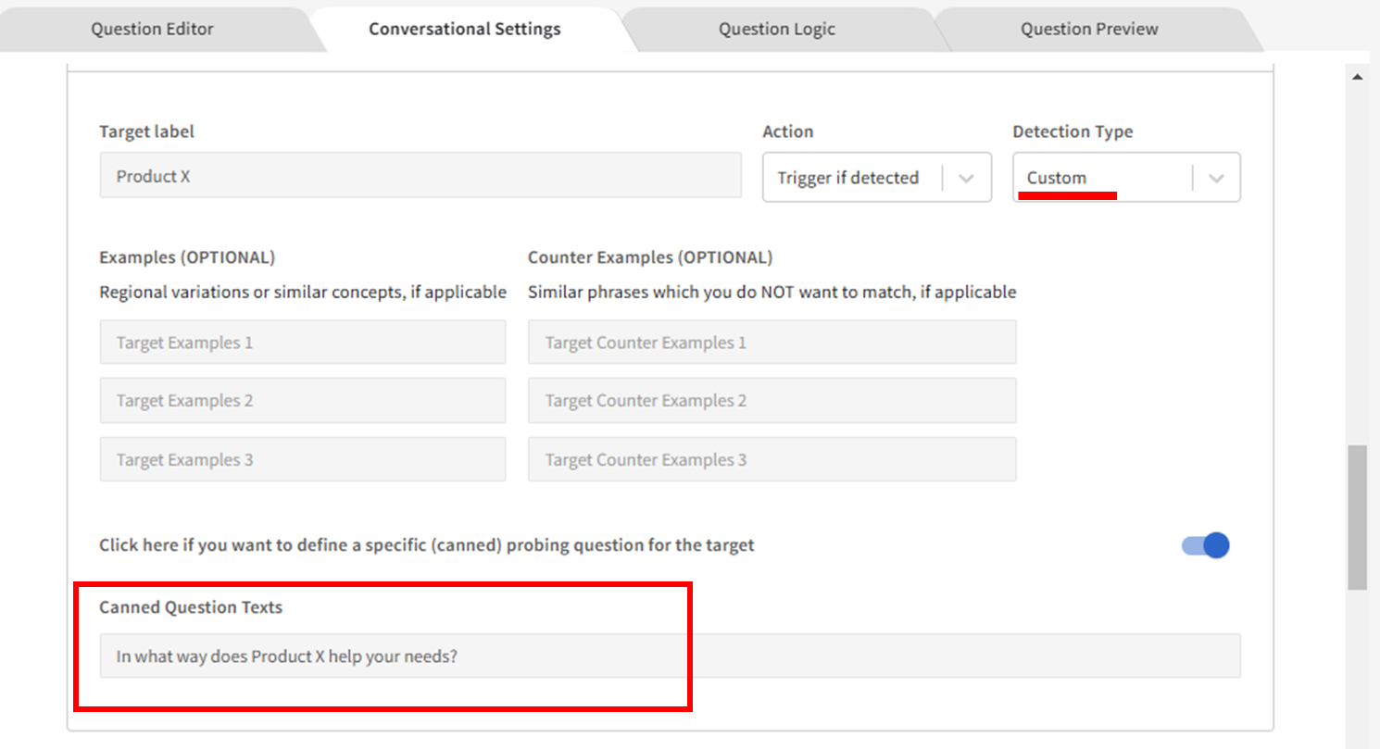Screen dimensions: 1380x749
Task: Click the chevron arrow in Detection Type
Action: [1217, 178]
